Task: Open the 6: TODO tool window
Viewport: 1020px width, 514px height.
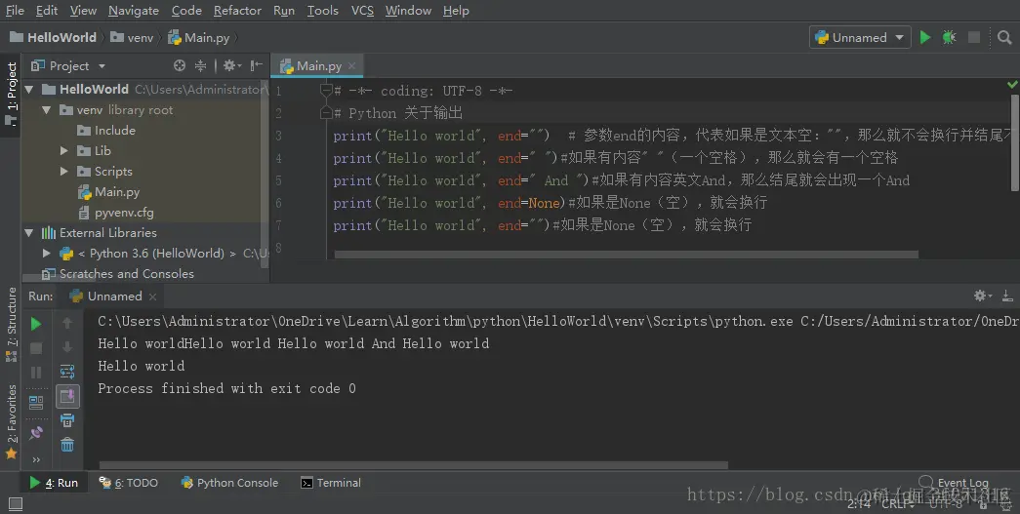Action: coord(128,483)
